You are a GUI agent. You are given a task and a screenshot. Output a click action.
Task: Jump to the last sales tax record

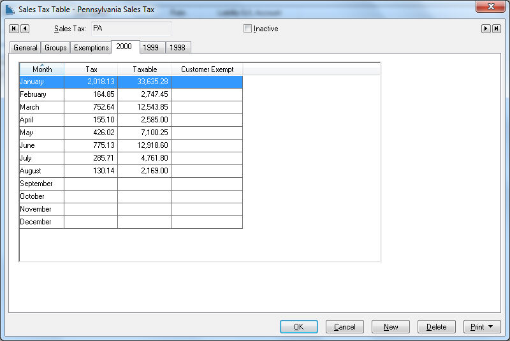click(x=497, y=29)
